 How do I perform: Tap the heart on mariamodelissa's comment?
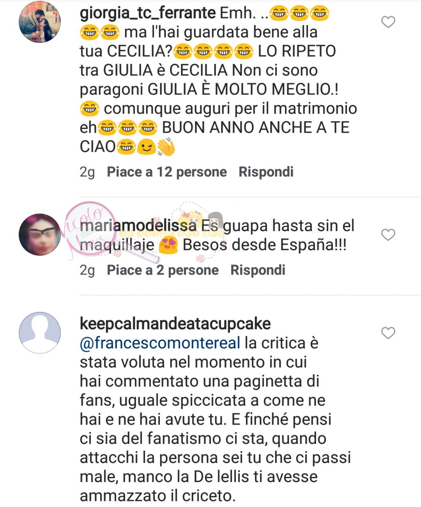388,234
